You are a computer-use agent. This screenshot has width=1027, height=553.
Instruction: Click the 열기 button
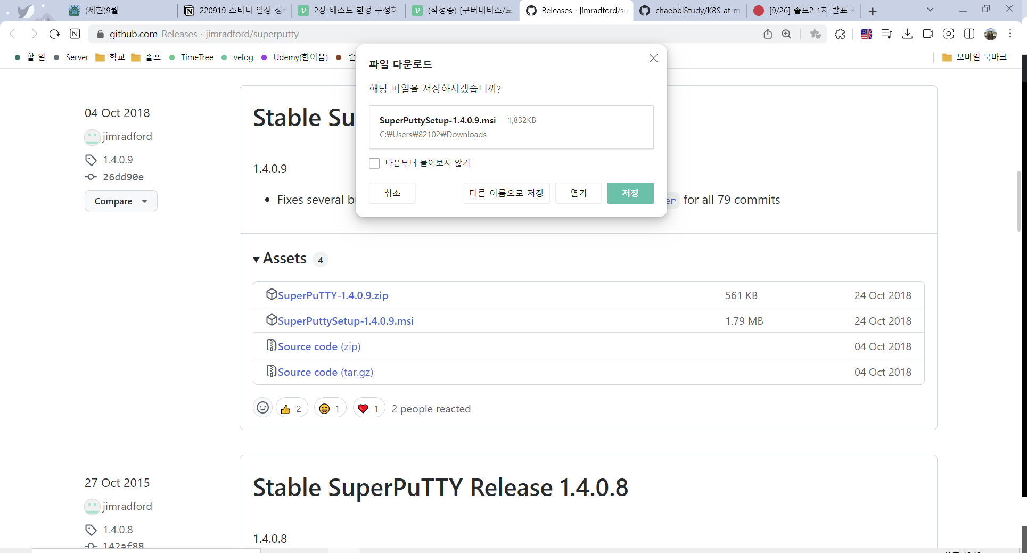click(578, 193)
